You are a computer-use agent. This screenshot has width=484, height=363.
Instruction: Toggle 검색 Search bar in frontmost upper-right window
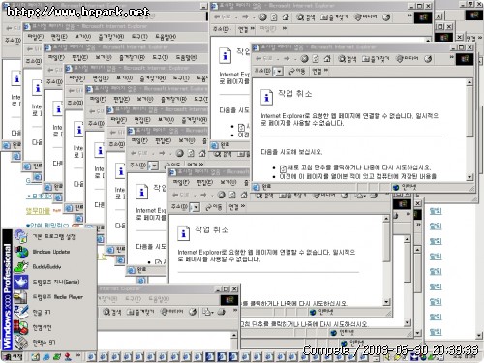coord(348,59)
